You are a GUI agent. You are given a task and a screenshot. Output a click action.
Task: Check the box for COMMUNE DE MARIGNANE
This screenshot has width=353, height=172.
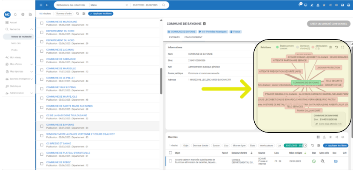tap(42, 23)
